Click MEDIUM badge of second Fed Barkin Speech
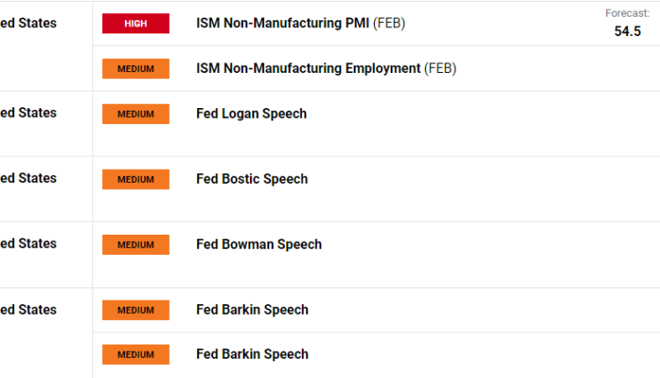Viewport: 660px width, 378px height. (136, 354)
